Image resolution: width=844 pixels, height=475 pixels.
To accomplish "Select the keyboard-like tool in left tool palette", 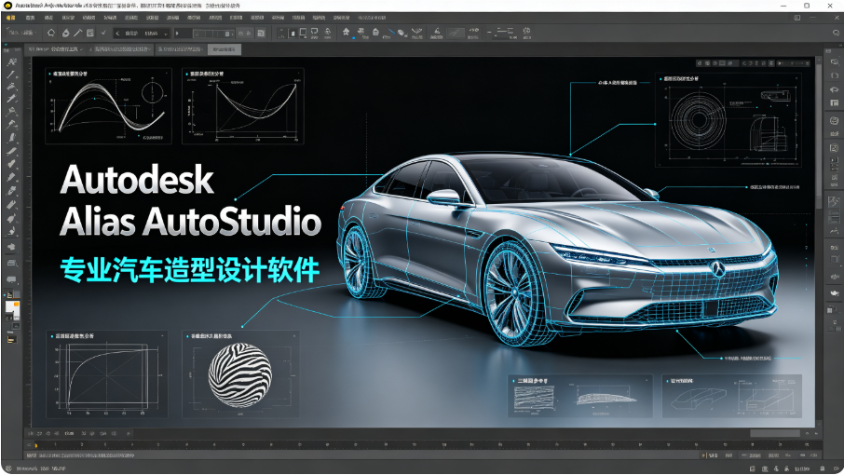I will 11,263.
